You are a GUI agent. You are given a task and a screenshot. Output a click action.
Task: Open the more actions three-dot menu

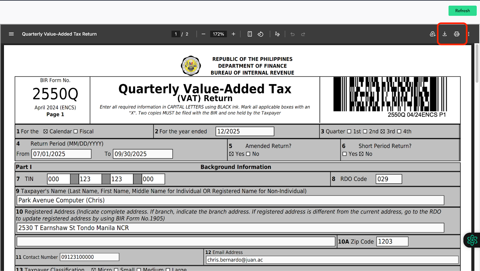click(469, 34)
